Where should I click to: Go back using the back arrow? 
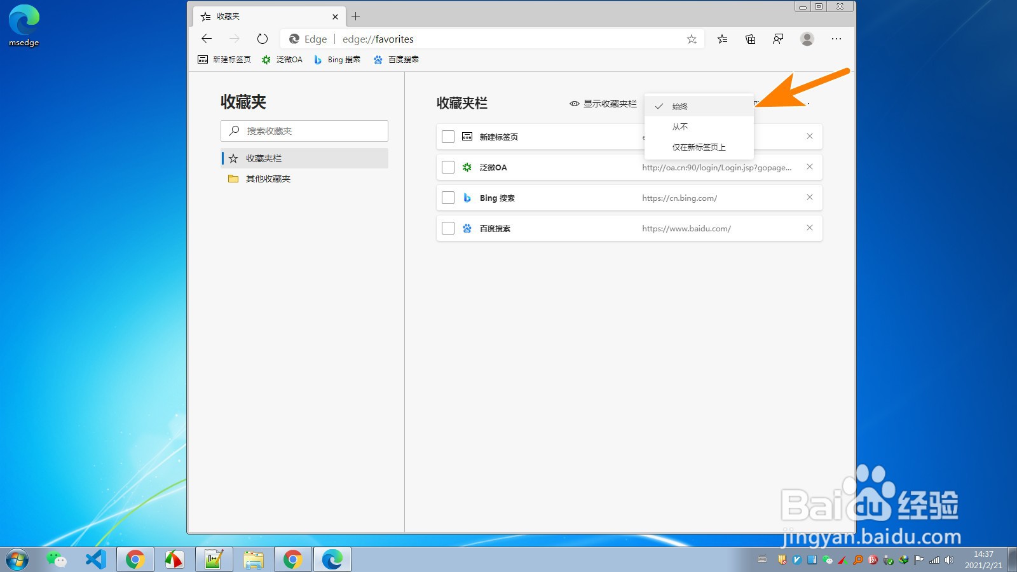[206, 39]
